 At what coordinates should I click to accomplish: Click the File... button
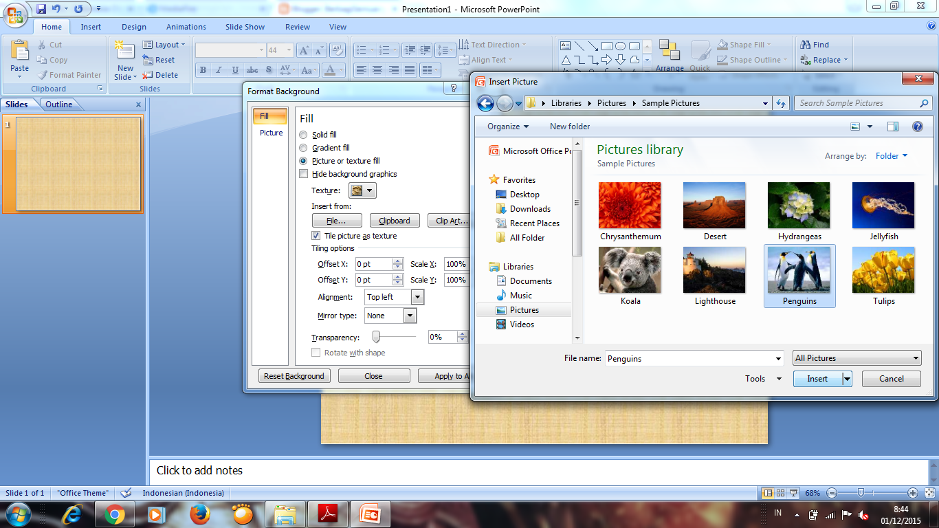click(x=336, y=221)
